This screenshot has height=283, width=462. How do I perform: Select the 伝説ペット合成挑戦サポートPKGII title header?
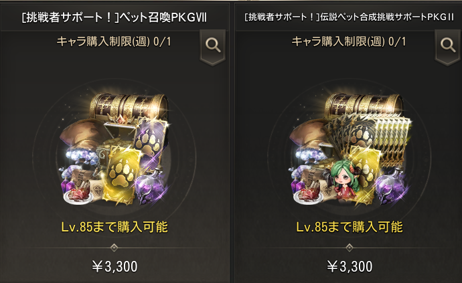tap(349, 17)
